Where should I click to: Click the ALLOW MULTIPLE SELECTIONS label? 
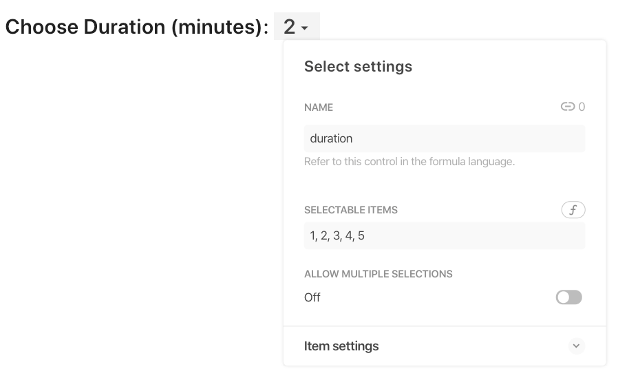(378, 274)
